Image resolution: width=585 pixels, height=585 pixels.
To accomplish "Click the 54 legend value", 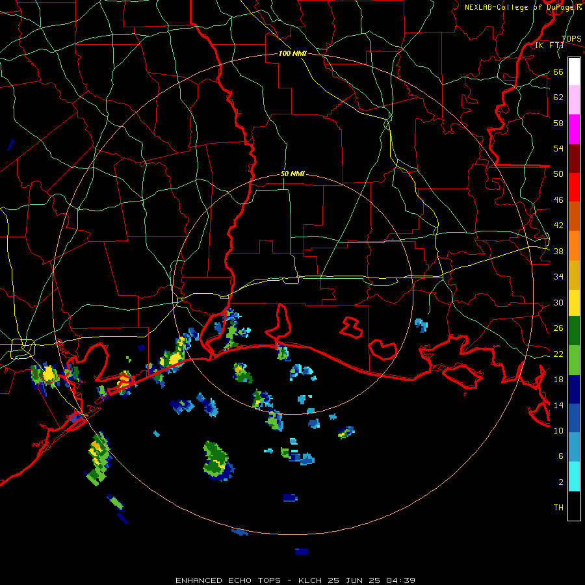I will (558, 148).
